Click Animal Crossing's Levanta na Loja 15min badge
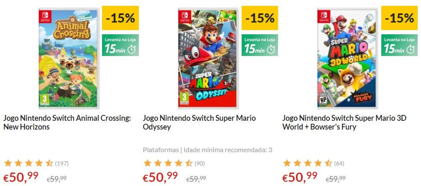 pos(120,45)
